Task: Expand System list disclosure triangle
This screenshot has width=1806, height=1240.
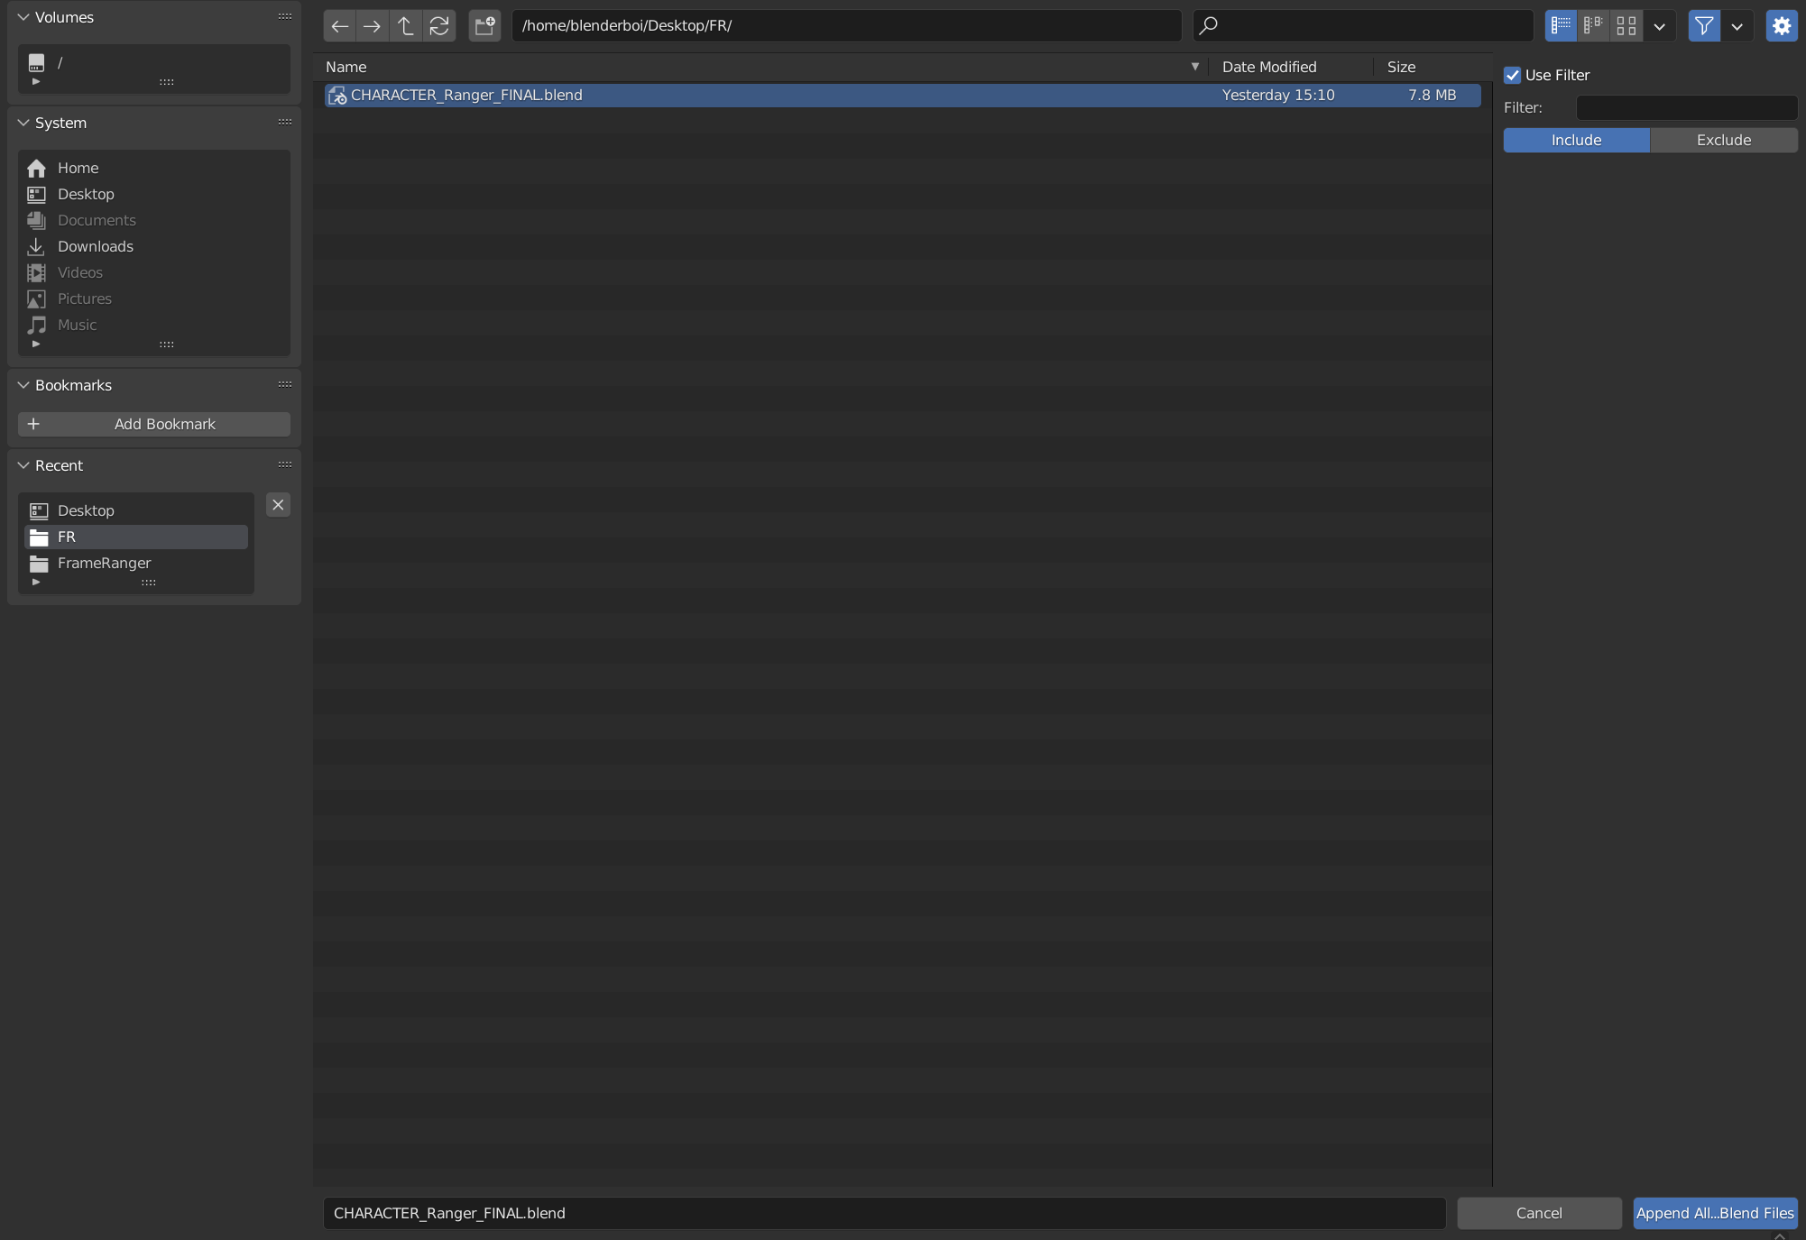Action: [x=36, y=344]
